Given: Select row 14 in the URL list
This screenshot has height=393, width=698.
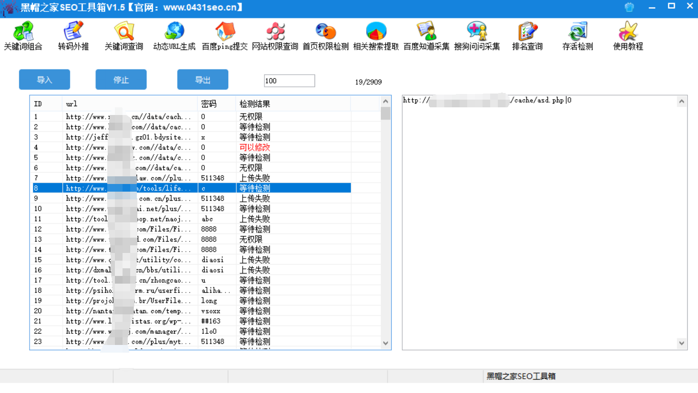Looking at the screenshot, I should coord(191,249).
